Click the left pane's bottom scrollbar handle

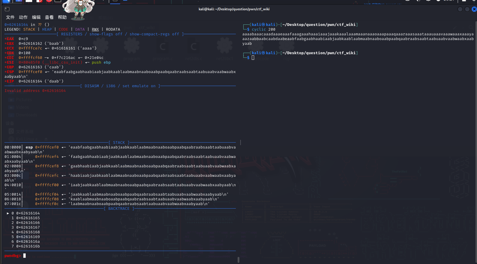coord(238,260)
